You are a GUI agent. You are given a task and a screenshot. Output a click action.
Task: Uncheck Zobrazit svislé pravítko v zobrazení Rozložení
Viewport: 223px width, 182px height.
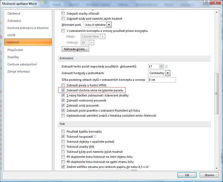[63, 111]
